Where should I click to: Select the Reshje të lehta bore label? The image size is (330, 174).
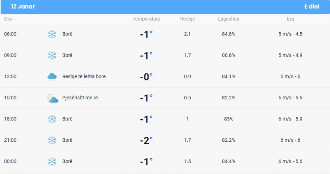click(x=84, y=76)
